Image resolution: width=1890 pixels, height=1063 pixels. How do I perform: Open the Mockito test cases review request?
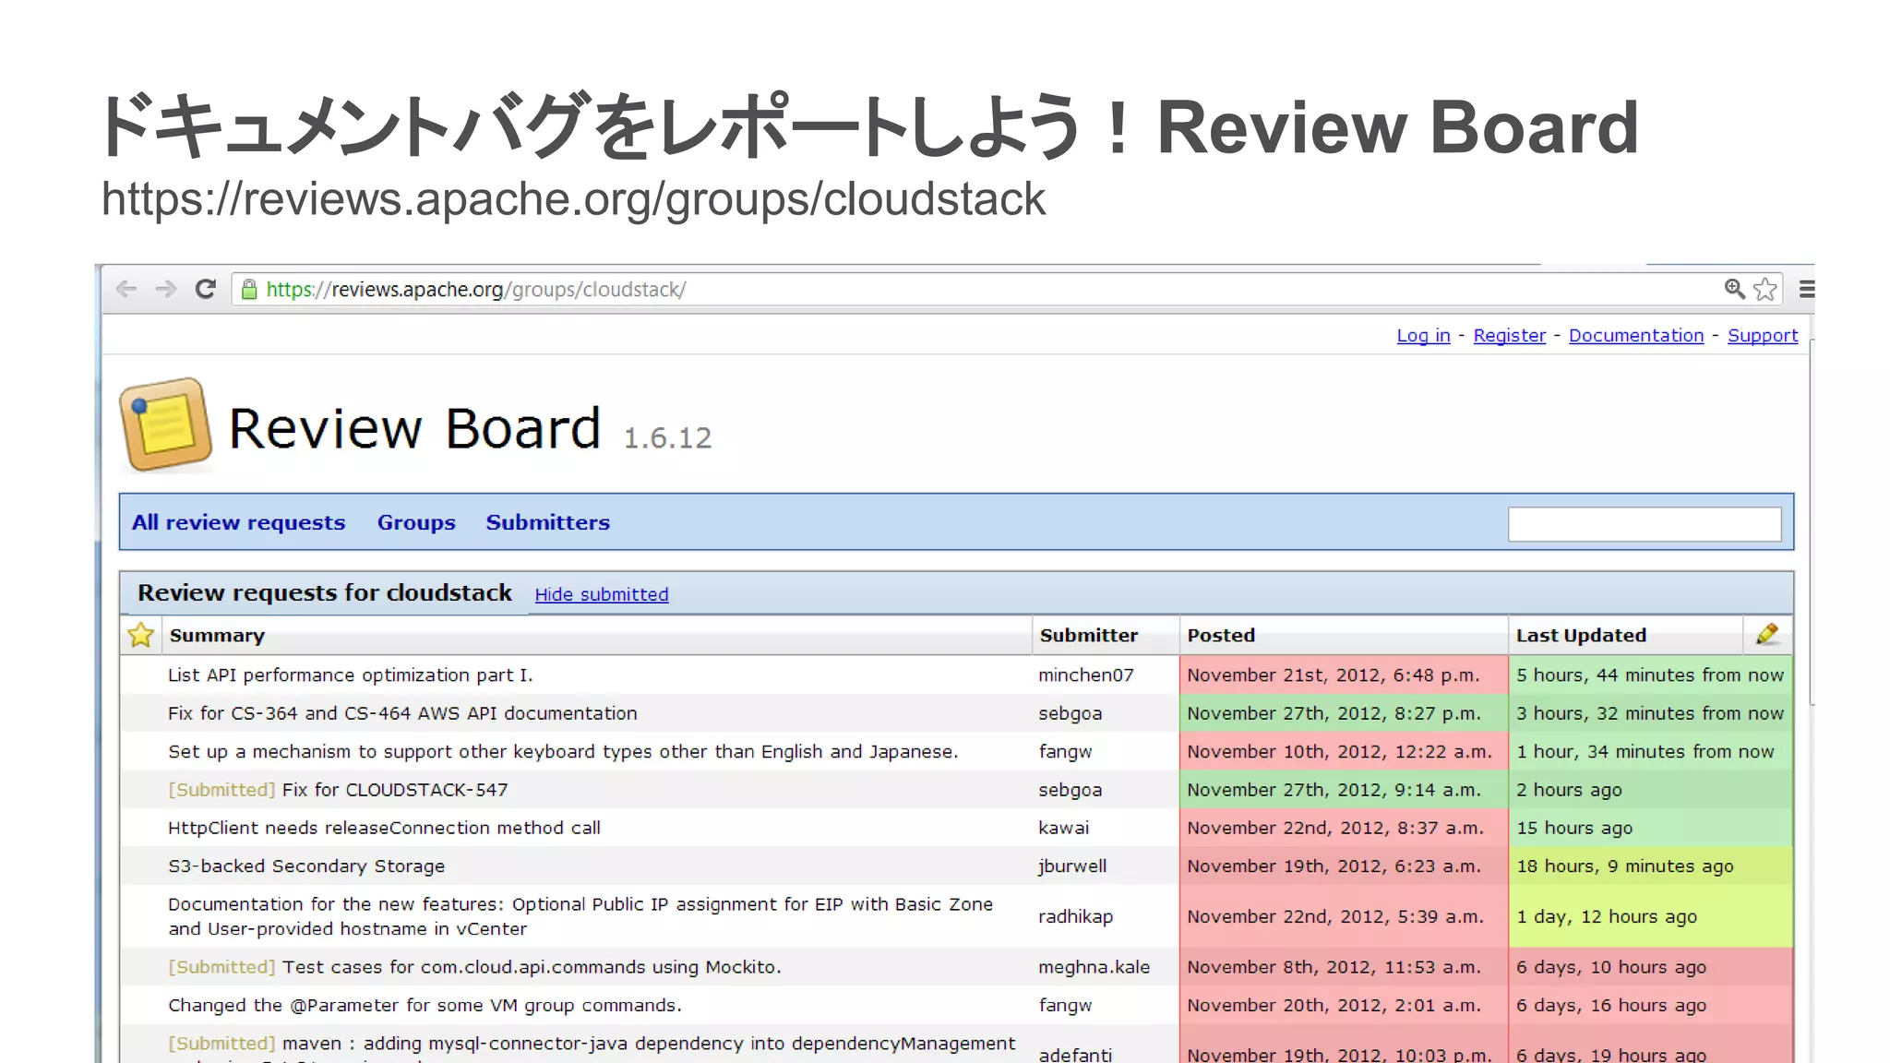474,967
